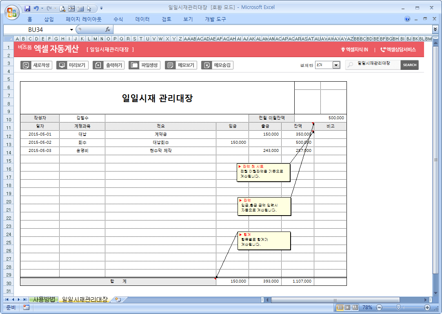Select the 2015-05-03 date cell

(40, 151)
